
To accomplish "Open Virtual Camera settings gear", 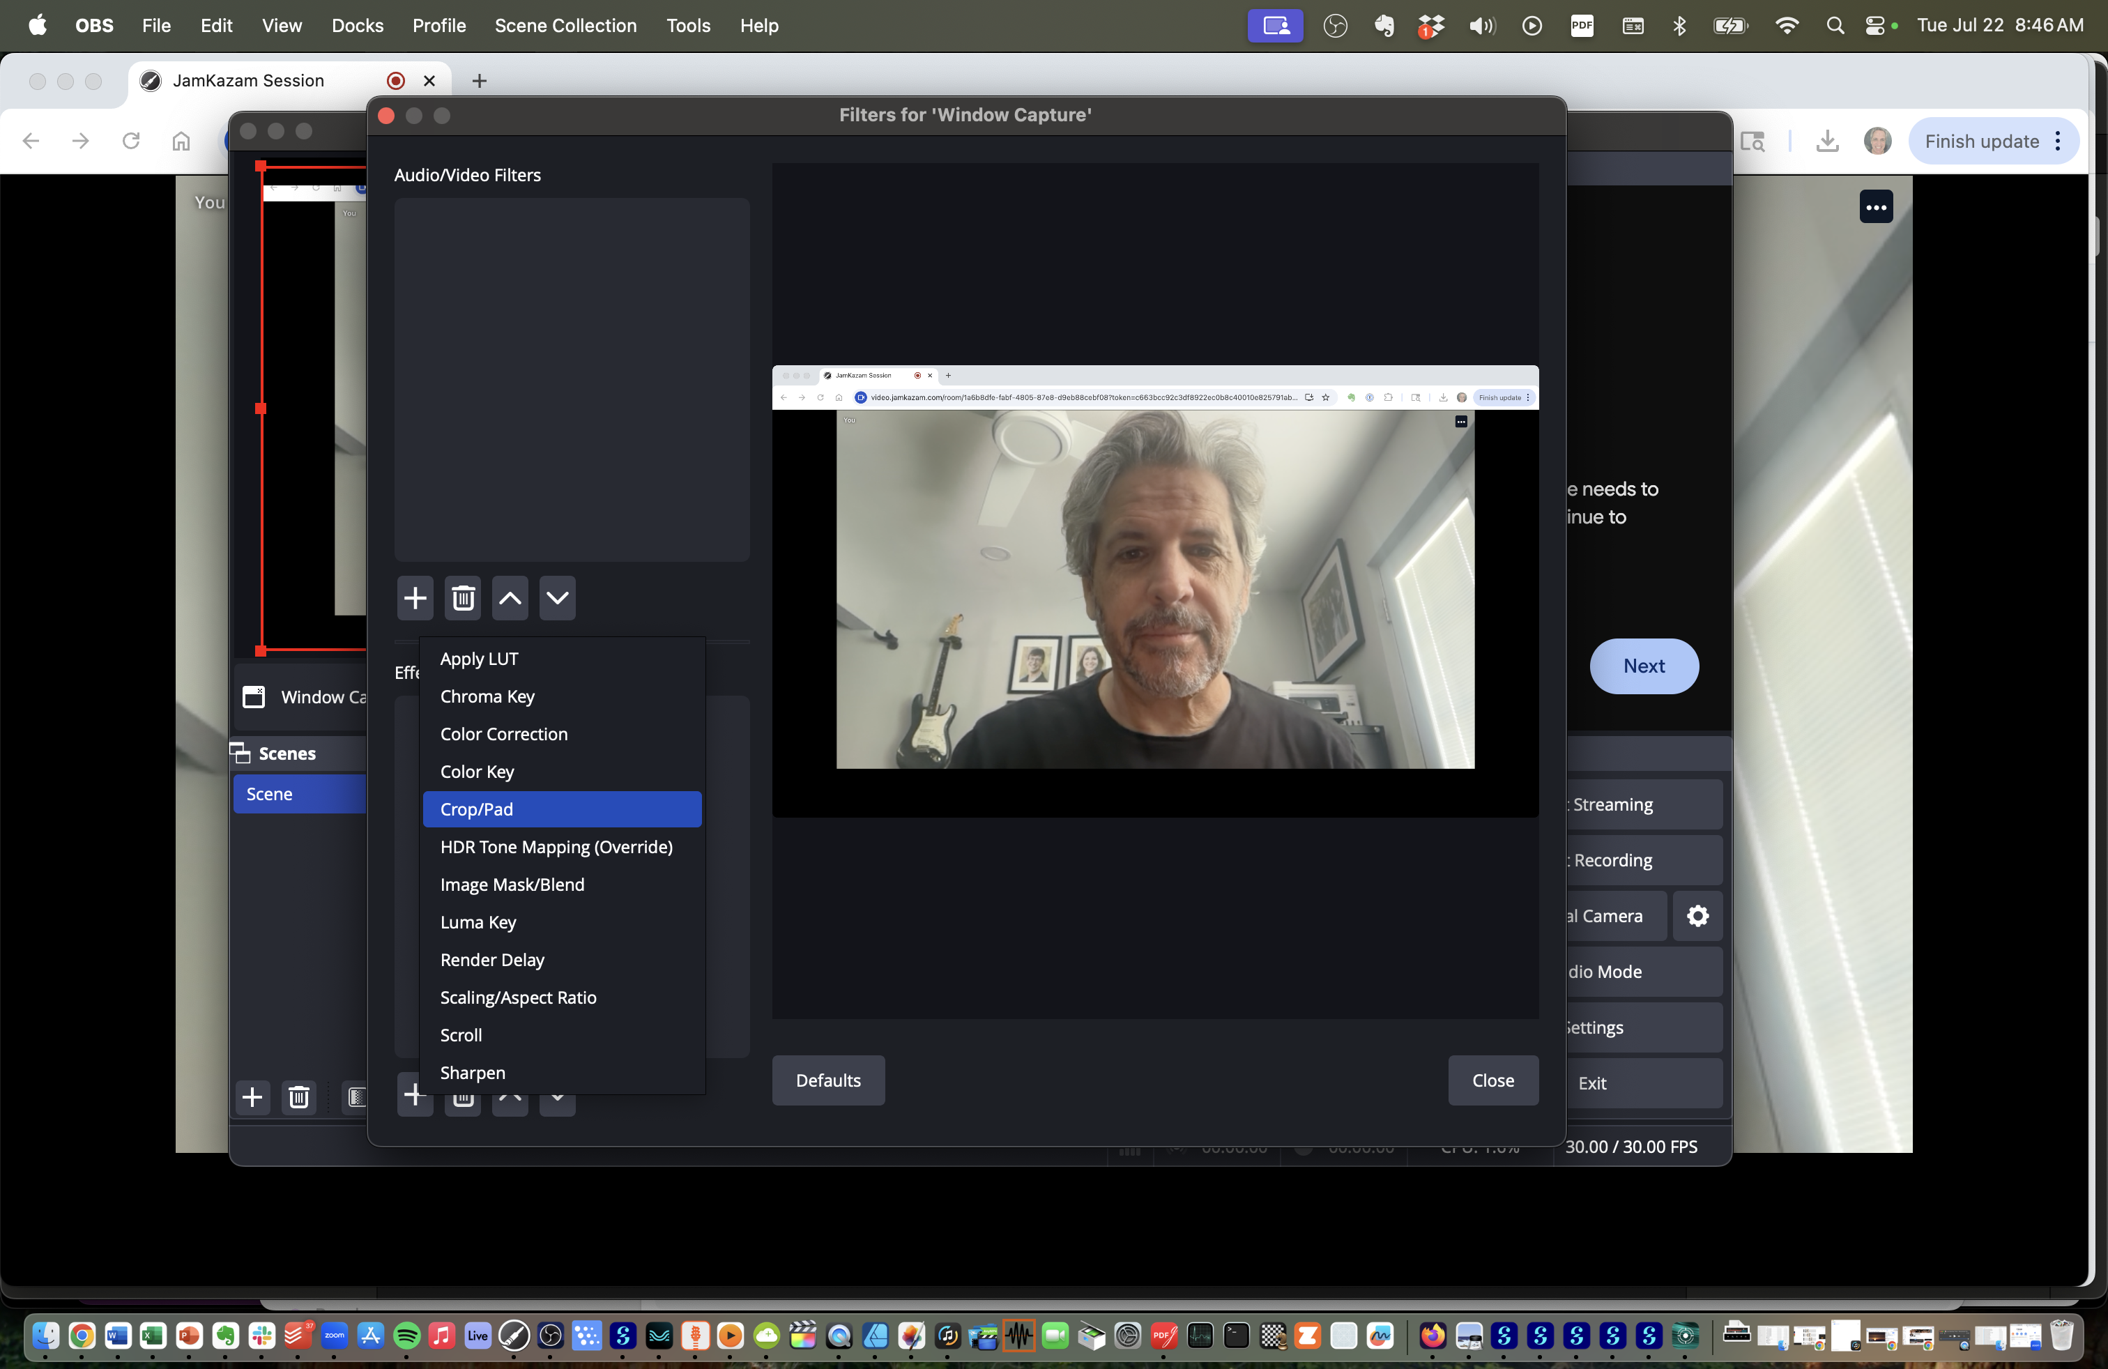I will [x=1697, y=916].
